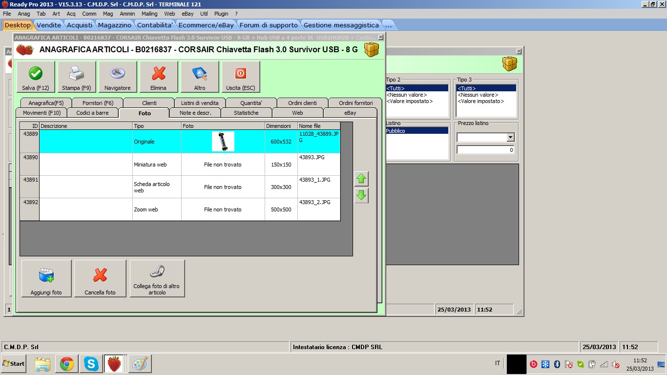
Task: Open the Codici a barre tab
Action: tap(92, 113)
